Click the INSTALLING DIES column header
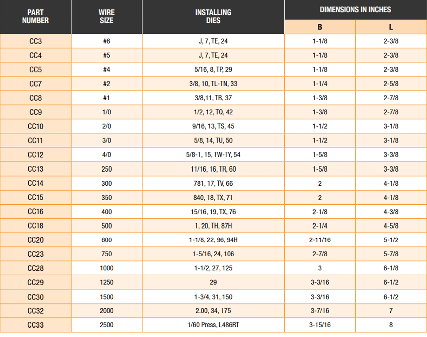The width and height of the screenshot is (427, 337). (x=213, y=17)
